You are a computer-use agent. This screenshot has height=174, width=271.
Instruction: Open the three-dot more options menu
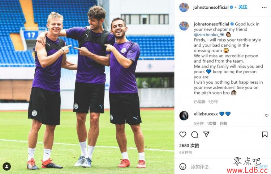[x=264, y=7]
